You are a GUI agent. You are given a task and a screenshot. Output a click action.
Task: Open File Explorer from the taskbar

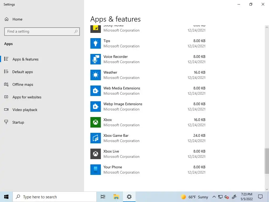click(x=116, y=197)
